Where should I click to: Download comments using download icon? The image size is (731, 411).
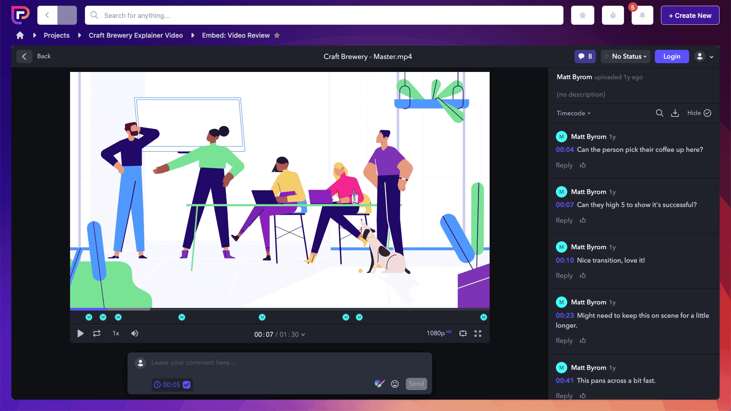[x=675, y=113]
